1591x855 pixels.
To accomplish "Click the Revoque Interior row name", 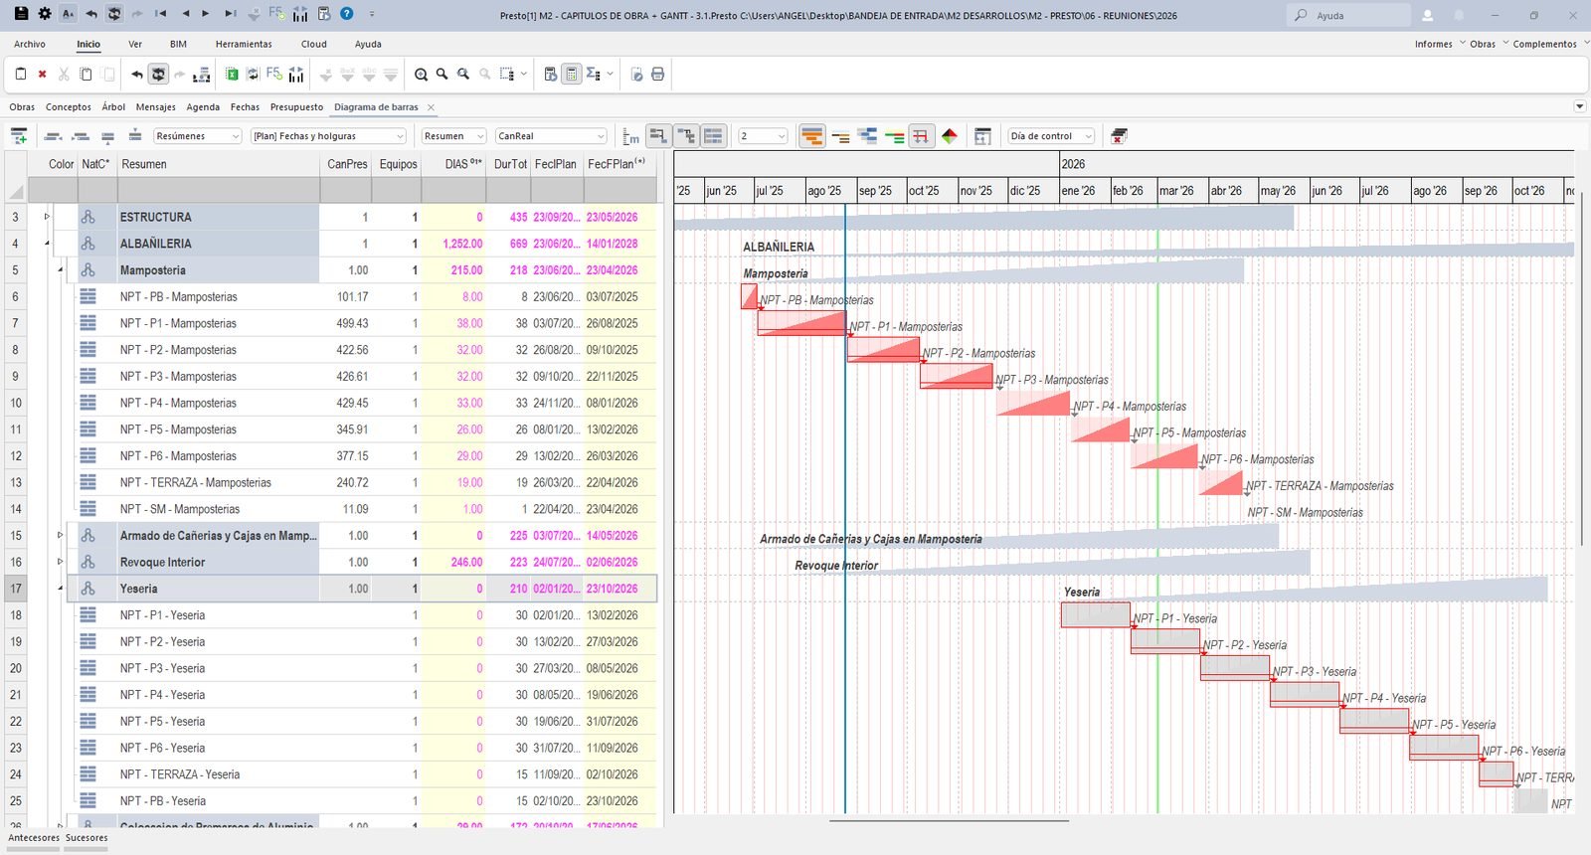I will (x=162, y=563).
